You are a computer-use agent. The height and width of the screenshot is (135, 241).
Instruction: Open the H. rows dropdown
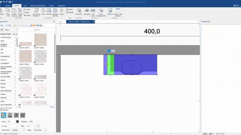[14, 126]
